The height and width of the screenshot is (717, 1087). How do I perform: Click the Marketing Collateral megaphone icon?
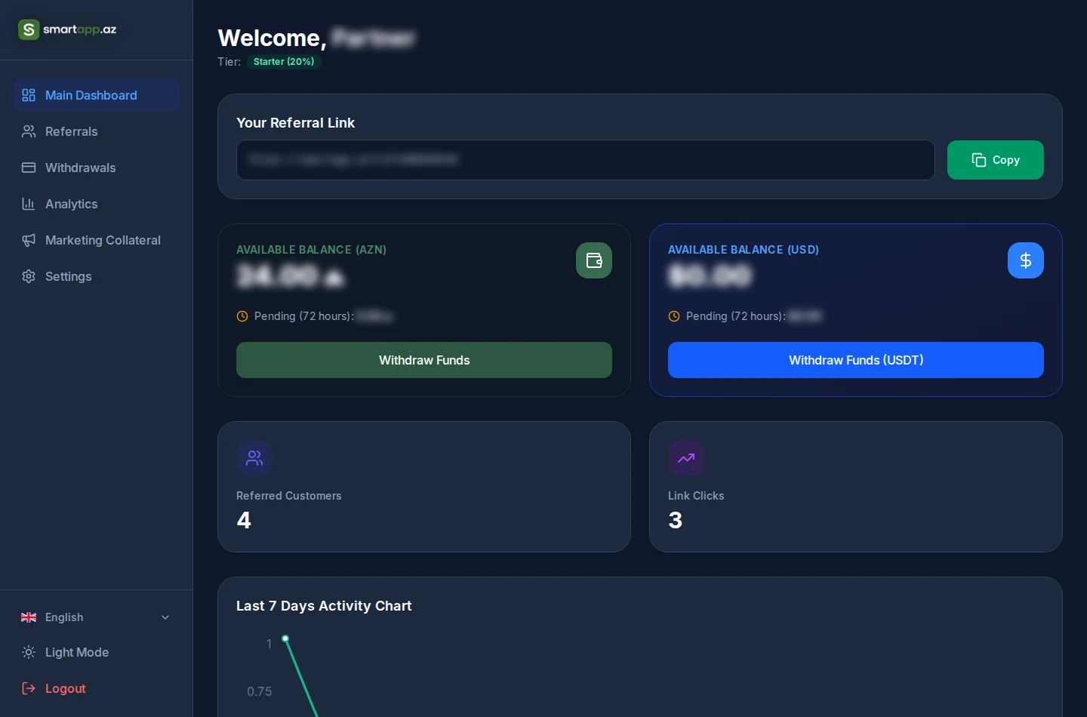point(29,240)
